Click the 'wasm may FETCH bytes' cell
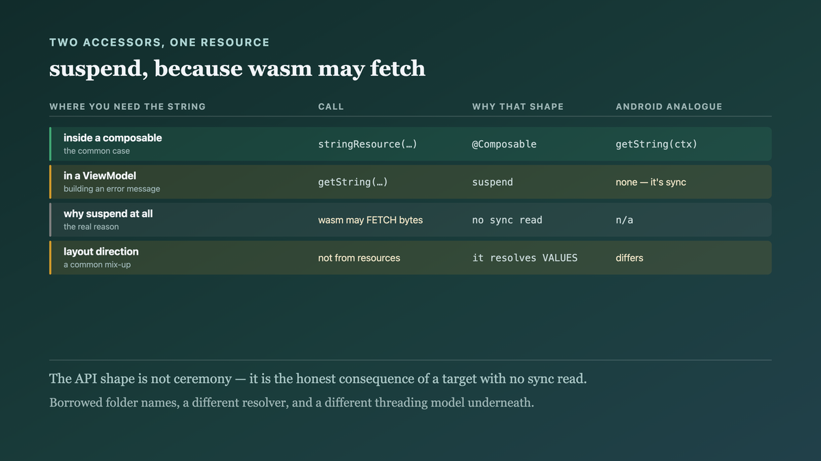 click(x=370, y=220)
